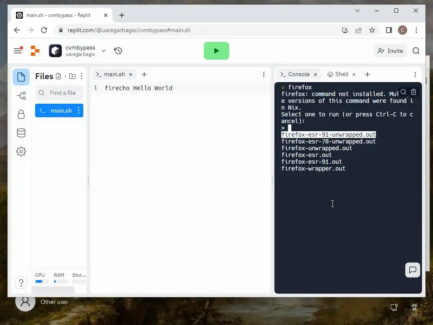Image resolution: width=433 pixels, height=325 pixels.
Task: Expand the tab search chevron in title bar
Action: [357, 11]
